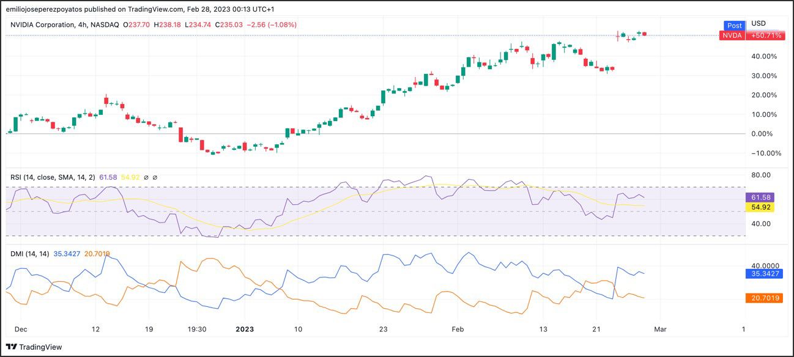This screenshot has height=357, width=794.
Task: Click the yellow 54.92 RSI axis label
Action: tap(762, 207)
